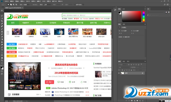This screenshot has height=102, width=171.
Task: Select the Brush tool
Action: [x=2, y=29]
